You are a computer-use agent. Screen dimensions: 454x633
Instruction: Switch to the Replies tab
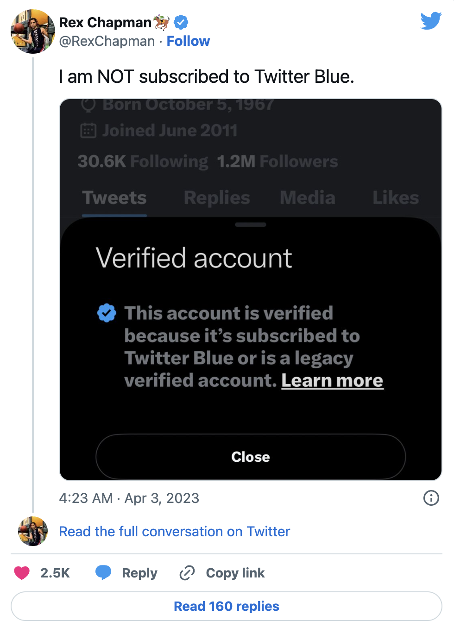click(x=217, y=198)
